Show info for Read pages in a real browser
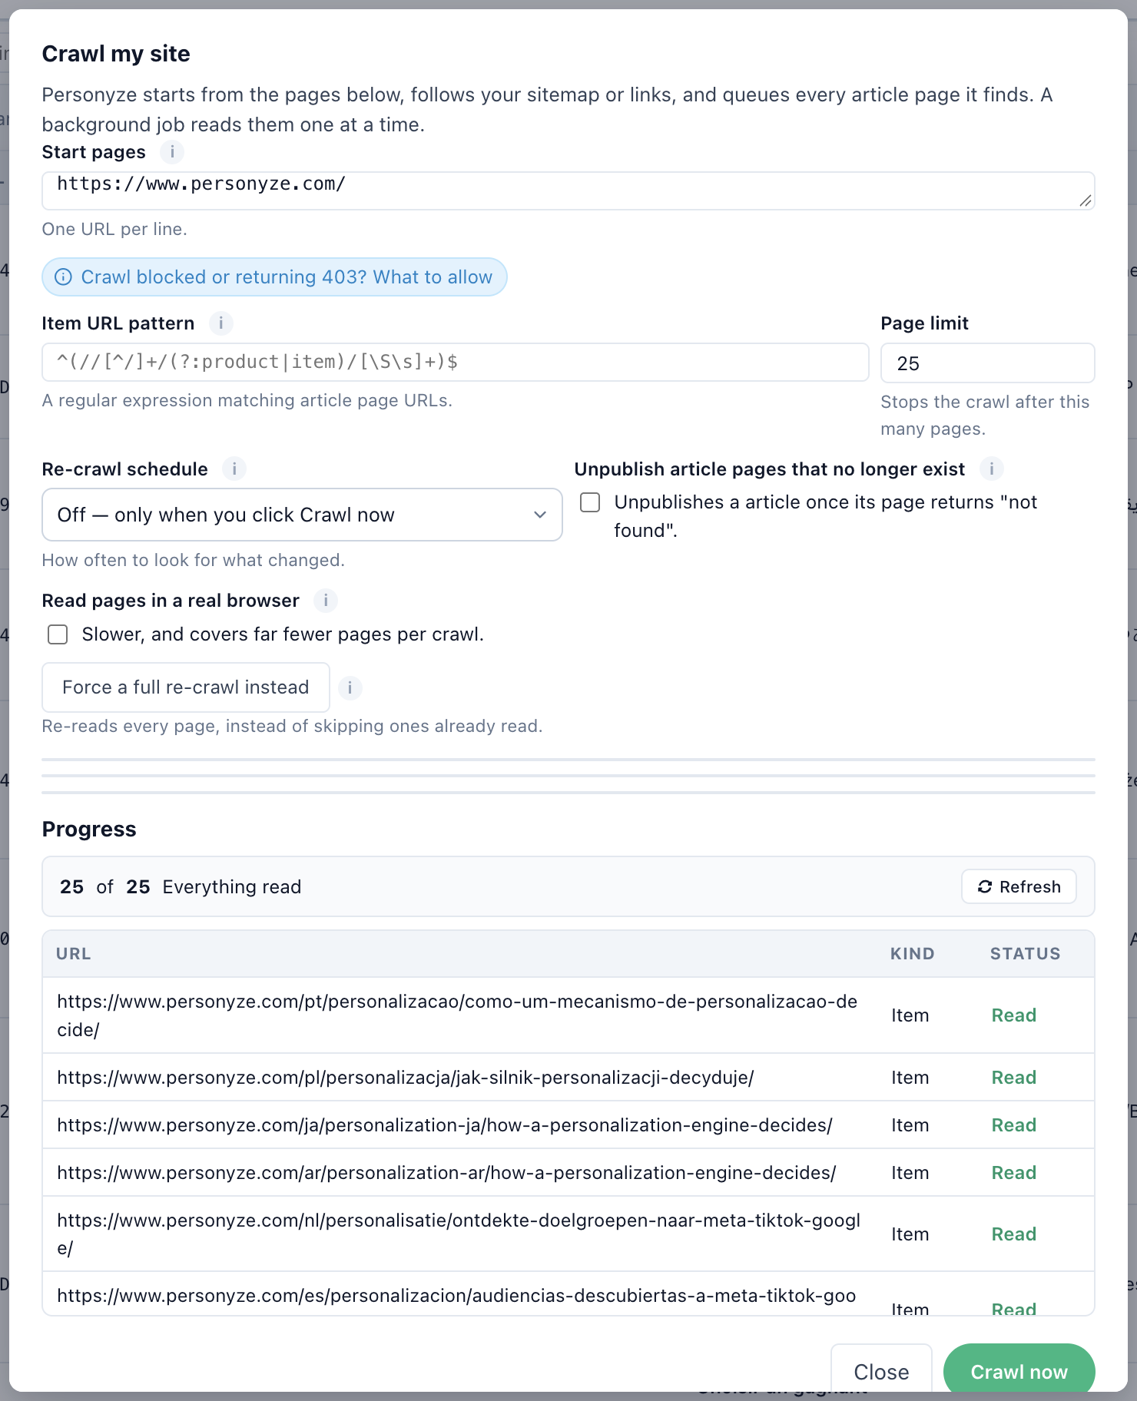Screen dimensions: 1137x1401 click(326, 601)
